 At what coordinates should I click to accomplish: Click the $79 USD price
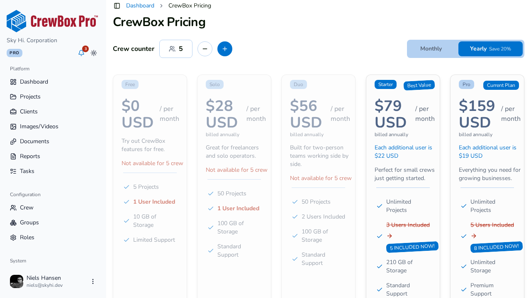click(x=391, y=114)
